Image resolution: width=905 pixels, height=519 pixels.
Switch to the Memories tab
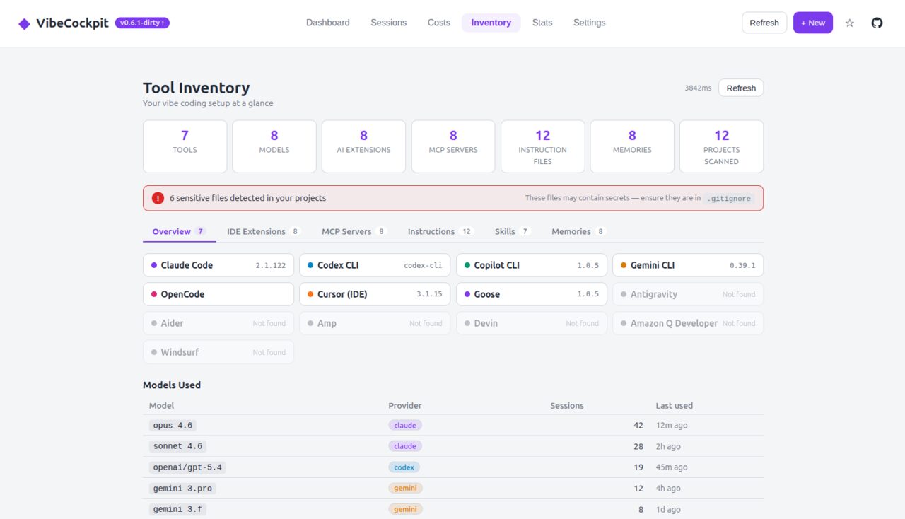point(573,231)
